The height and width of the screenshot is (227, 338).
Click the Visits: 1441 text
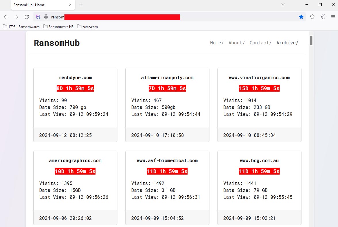pyautogui.click(x=240, y=183)
